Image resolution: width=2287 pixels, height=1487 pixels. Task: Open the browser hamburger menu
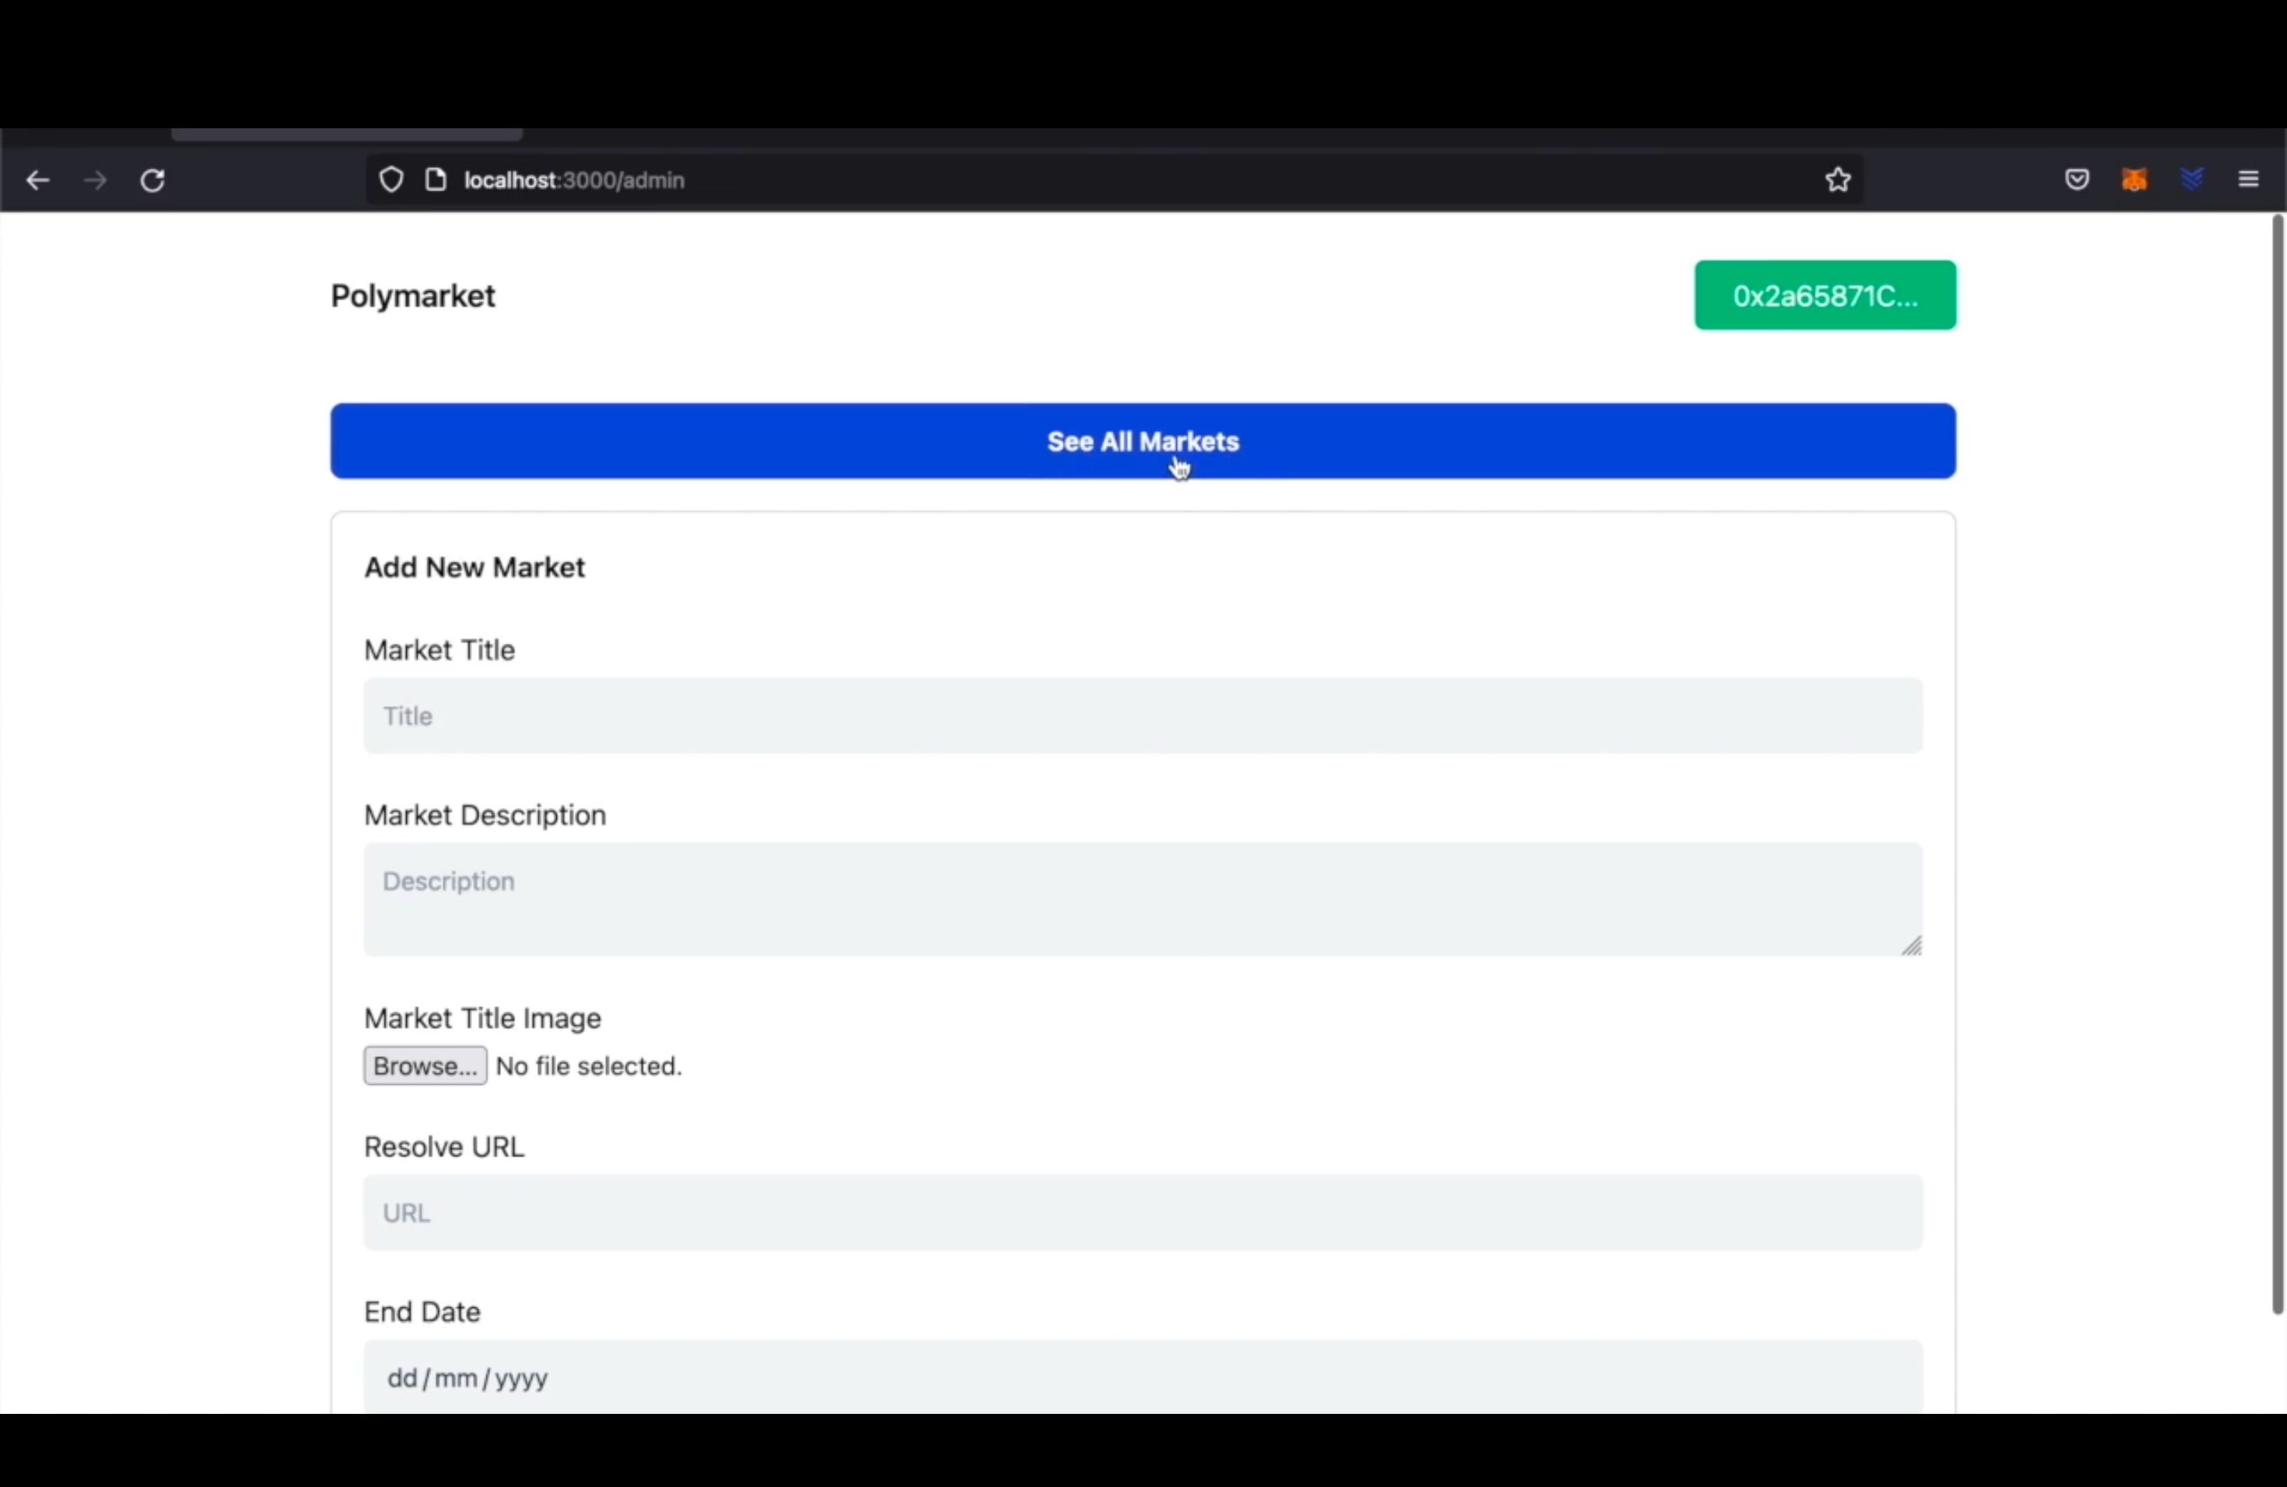[2249, 180]
